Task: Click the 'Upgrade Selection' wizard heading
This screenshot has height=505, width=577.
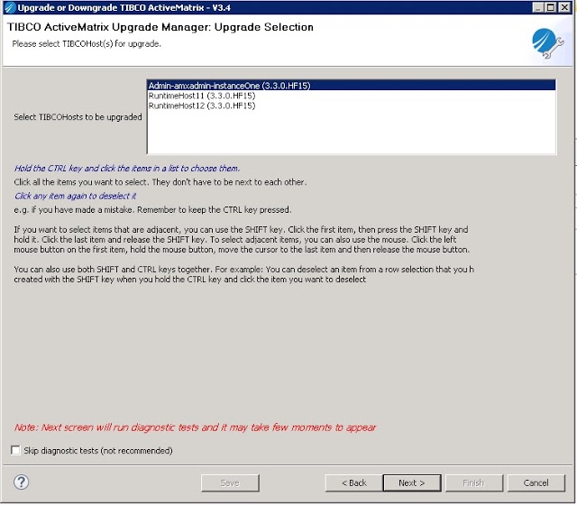Action: tap(160, 27)
